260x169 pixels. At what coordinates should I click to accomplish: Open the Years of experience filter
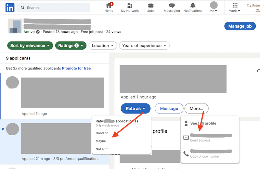(144, 46)
